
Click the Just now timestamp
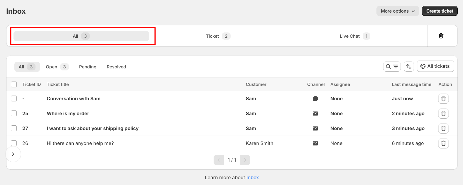(402, 98)
